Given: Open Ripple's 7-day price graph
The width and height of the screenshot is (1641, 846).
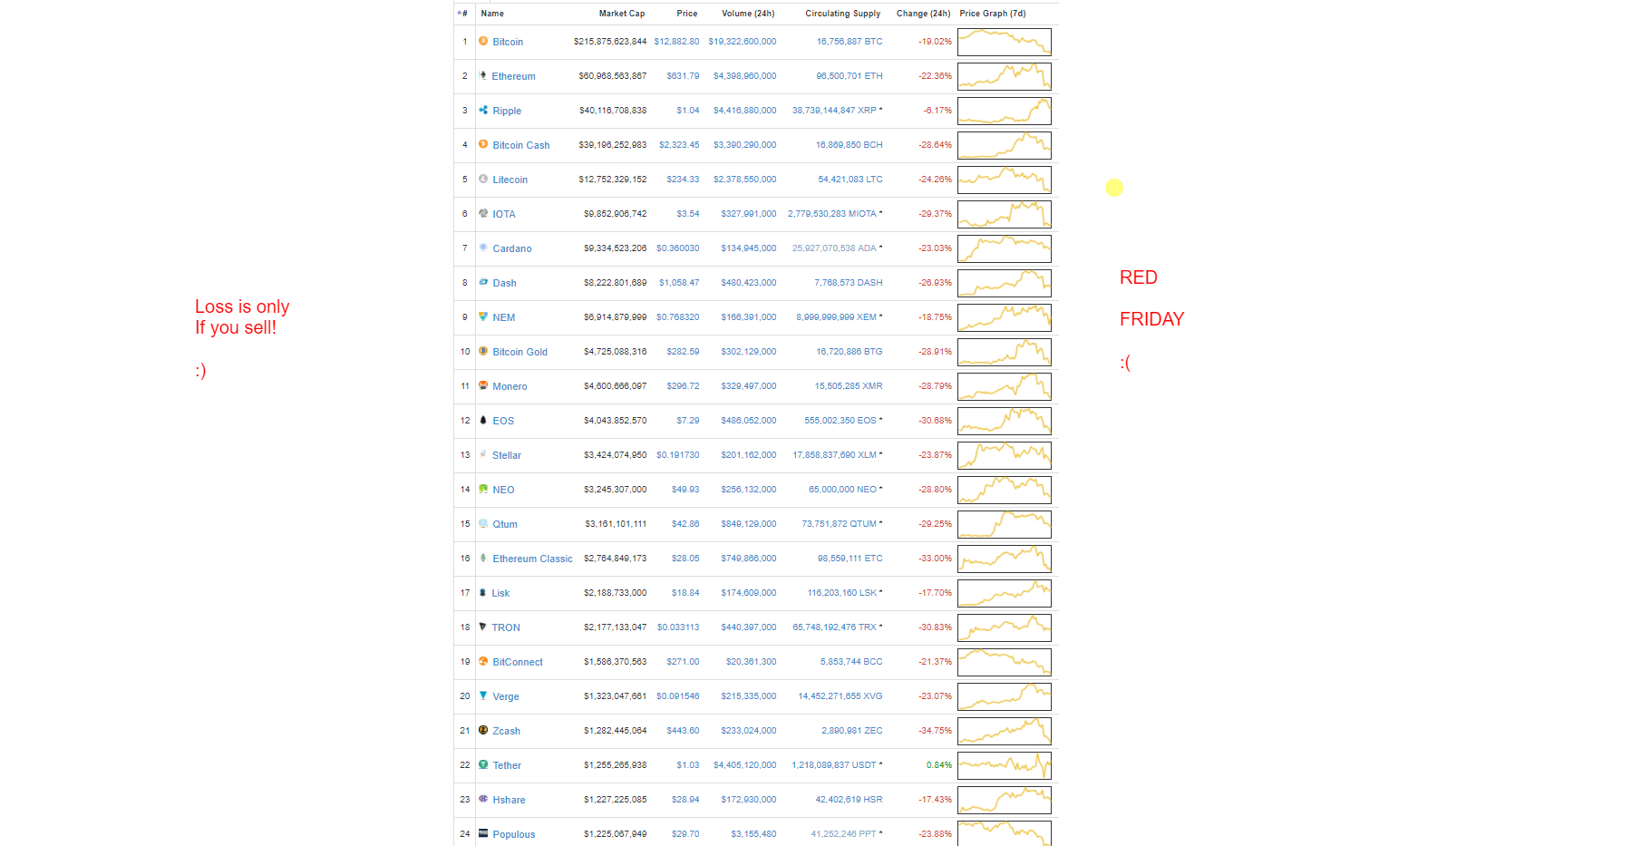Looking at the screenshot, I should 1005,111.
